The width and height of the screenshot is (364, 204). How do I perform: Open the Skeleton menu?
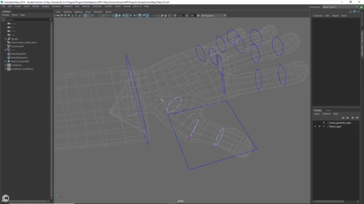point(68,6)
